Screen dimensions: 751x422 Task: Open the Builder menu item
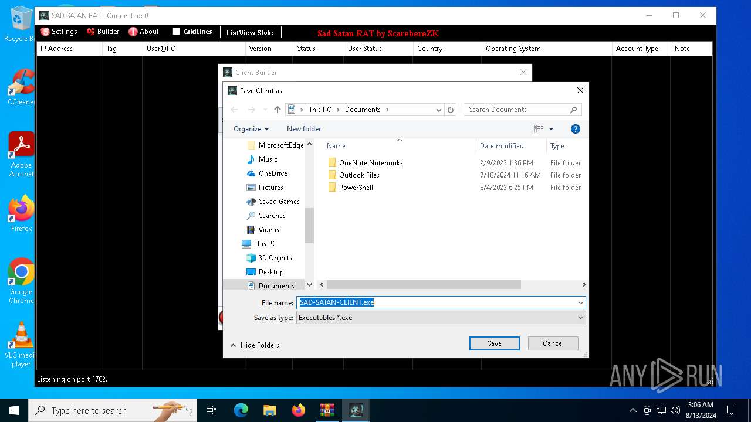point(103,32)
